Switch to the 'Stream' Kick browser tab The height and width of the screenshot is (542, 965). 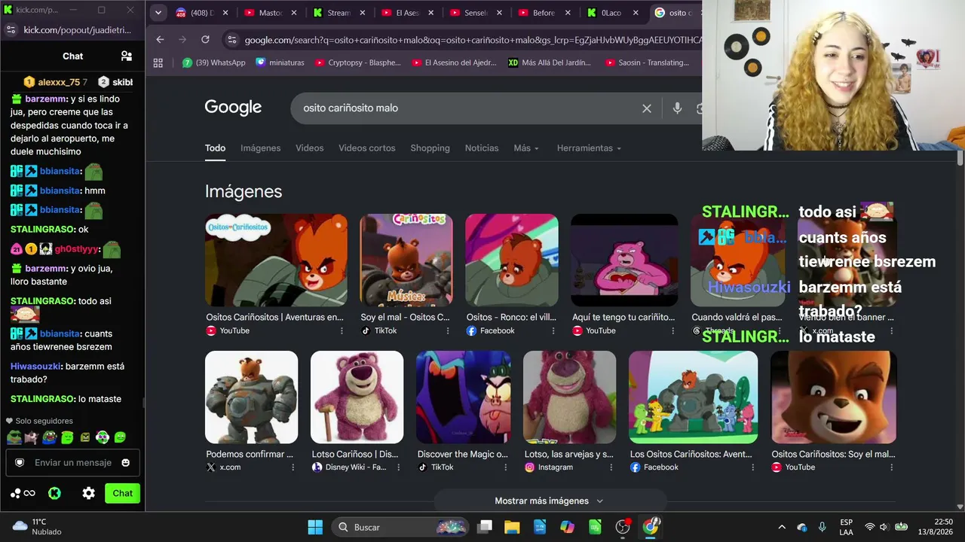pos(338,13)
